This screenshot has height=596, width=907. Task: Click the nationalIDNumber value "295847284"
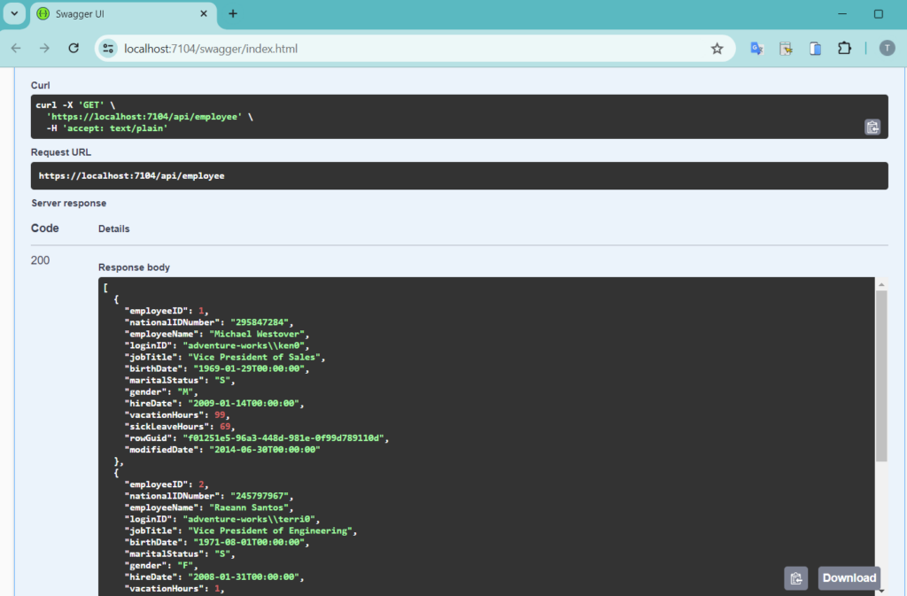(x=261, y=322)
